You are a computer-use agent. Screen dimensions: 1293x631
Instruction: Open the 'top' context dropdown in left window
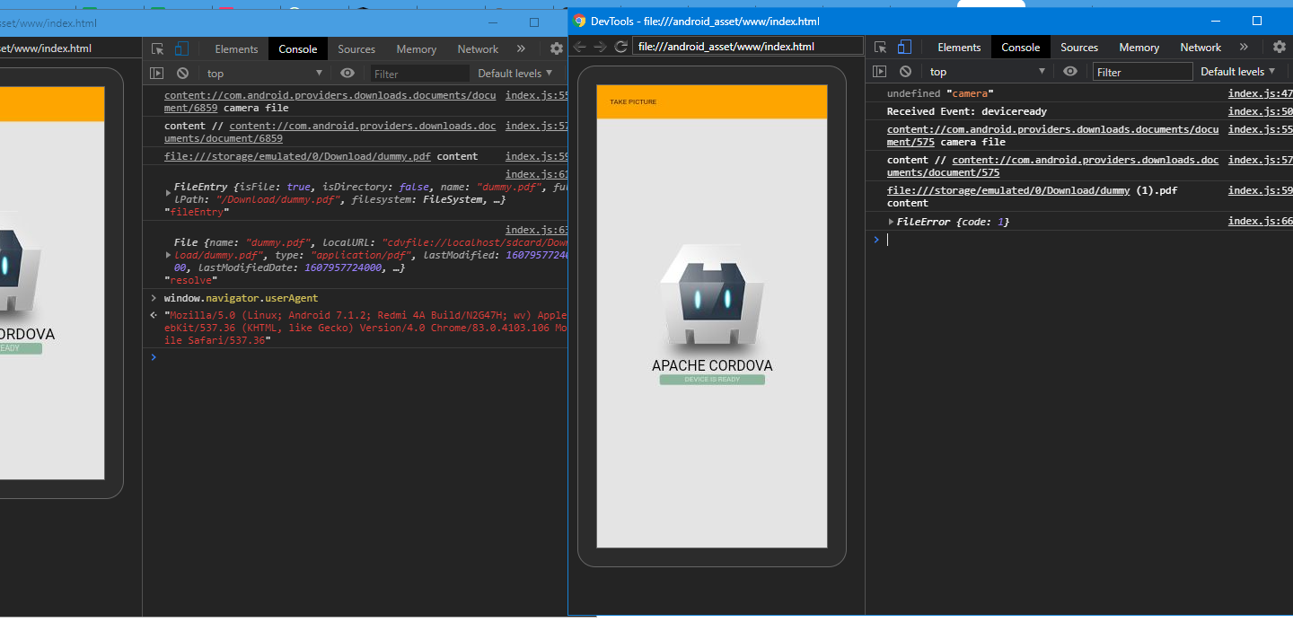click(265, 74)
